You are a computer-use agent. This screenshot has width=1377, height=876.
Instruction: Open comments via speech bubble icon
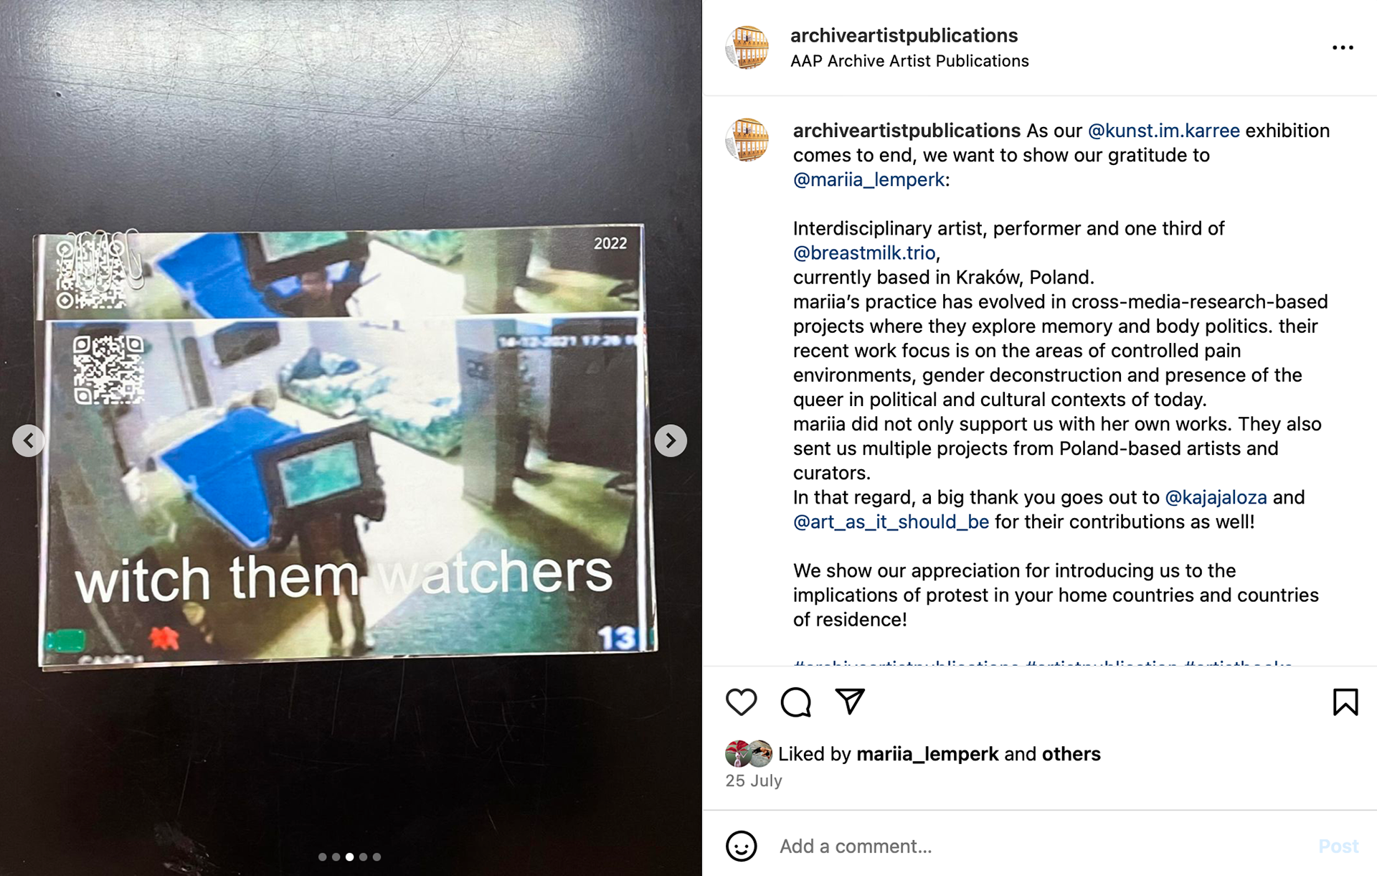tap(795, 702)
